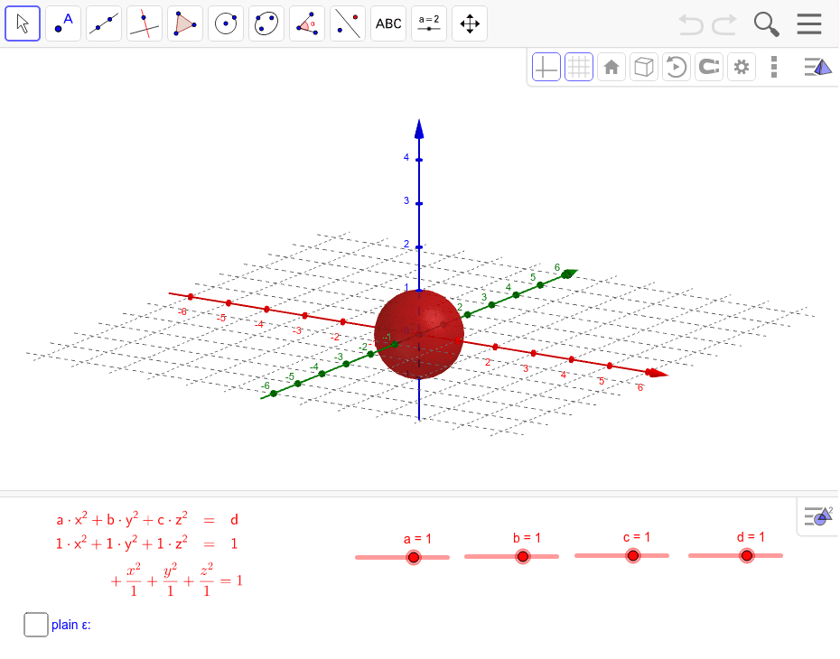Reset to standard home view
The width and height of the screenshot is (840, 659).
click(x=611, y=67)
